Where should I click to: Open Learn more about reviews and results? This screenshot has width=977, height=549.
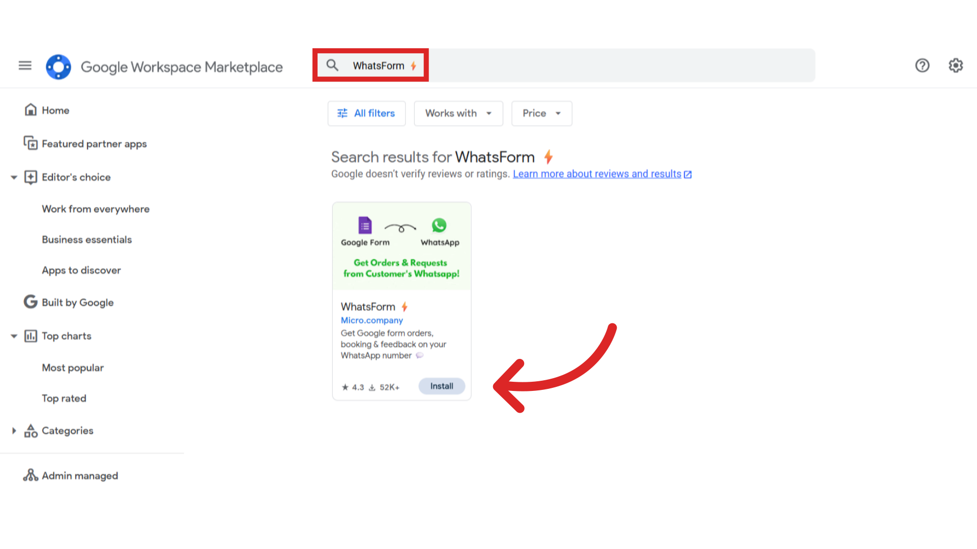point(597,174)
